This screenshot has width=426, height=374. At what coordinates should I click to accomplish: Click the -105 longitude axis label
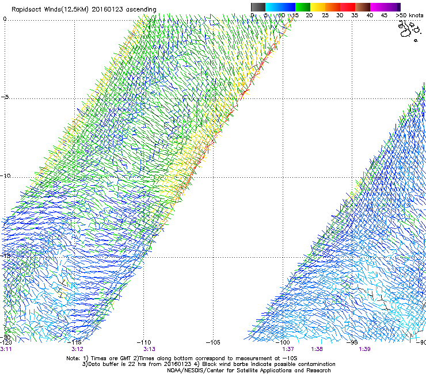pyautogui.click(x=213, y=342)
